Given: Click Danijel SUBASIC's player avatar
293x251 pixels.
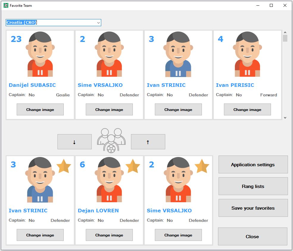Looking at the screenshot, I should (40, 54).
